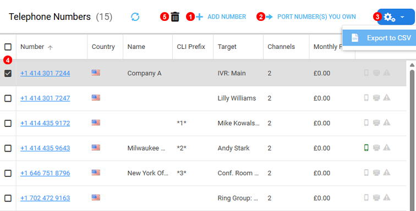This screenshot has width=416, height=211.
Task: Click the sort arrow next to Number
Action: coord(50,47)
